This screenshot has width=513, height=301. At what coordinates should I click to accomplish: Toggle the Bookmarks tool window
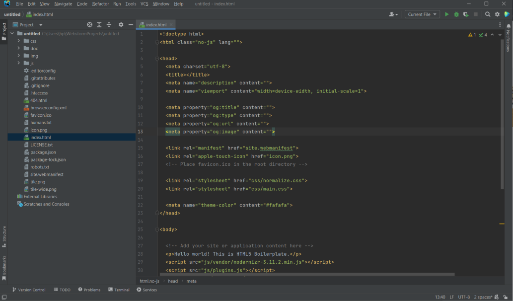coord(4,268)
